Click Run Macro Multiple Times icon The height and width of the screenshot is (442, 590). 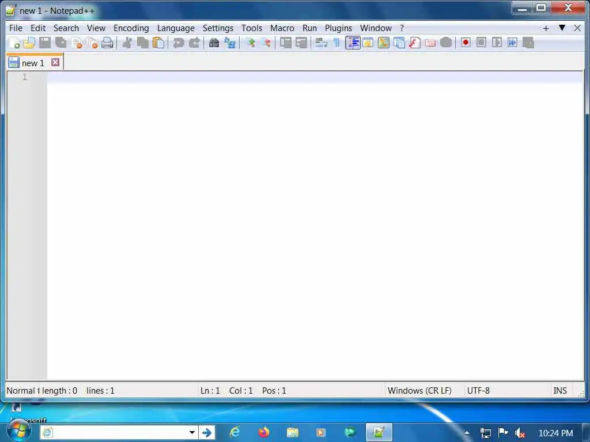pyautogui.click(x=512, y=43)
